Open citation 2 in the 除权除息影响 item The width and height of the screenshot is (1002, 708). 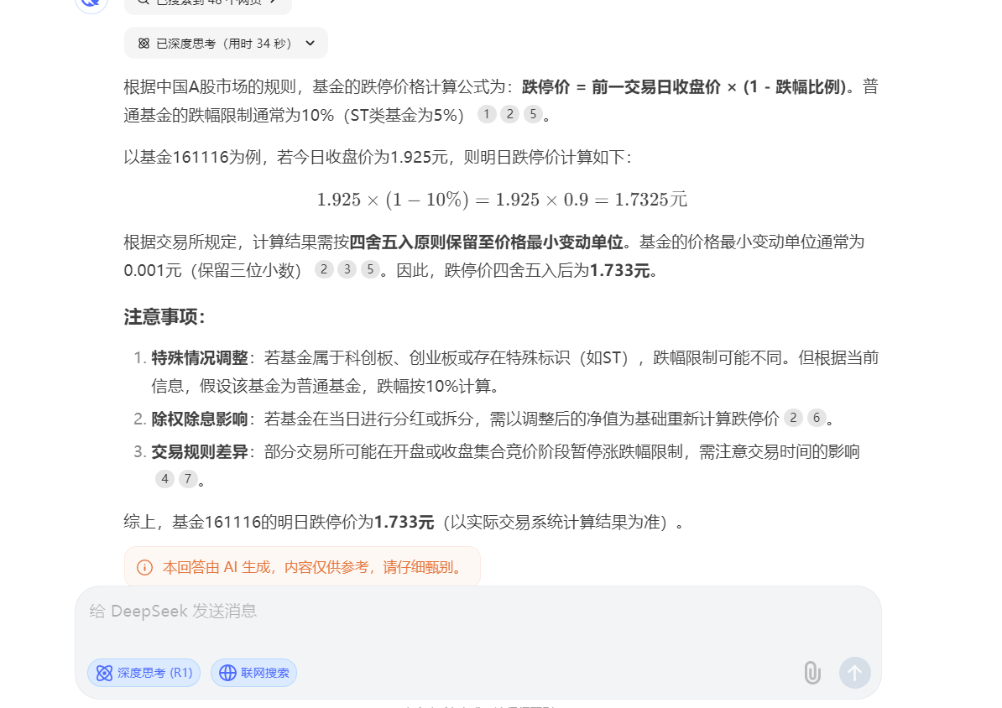[793, 418]
